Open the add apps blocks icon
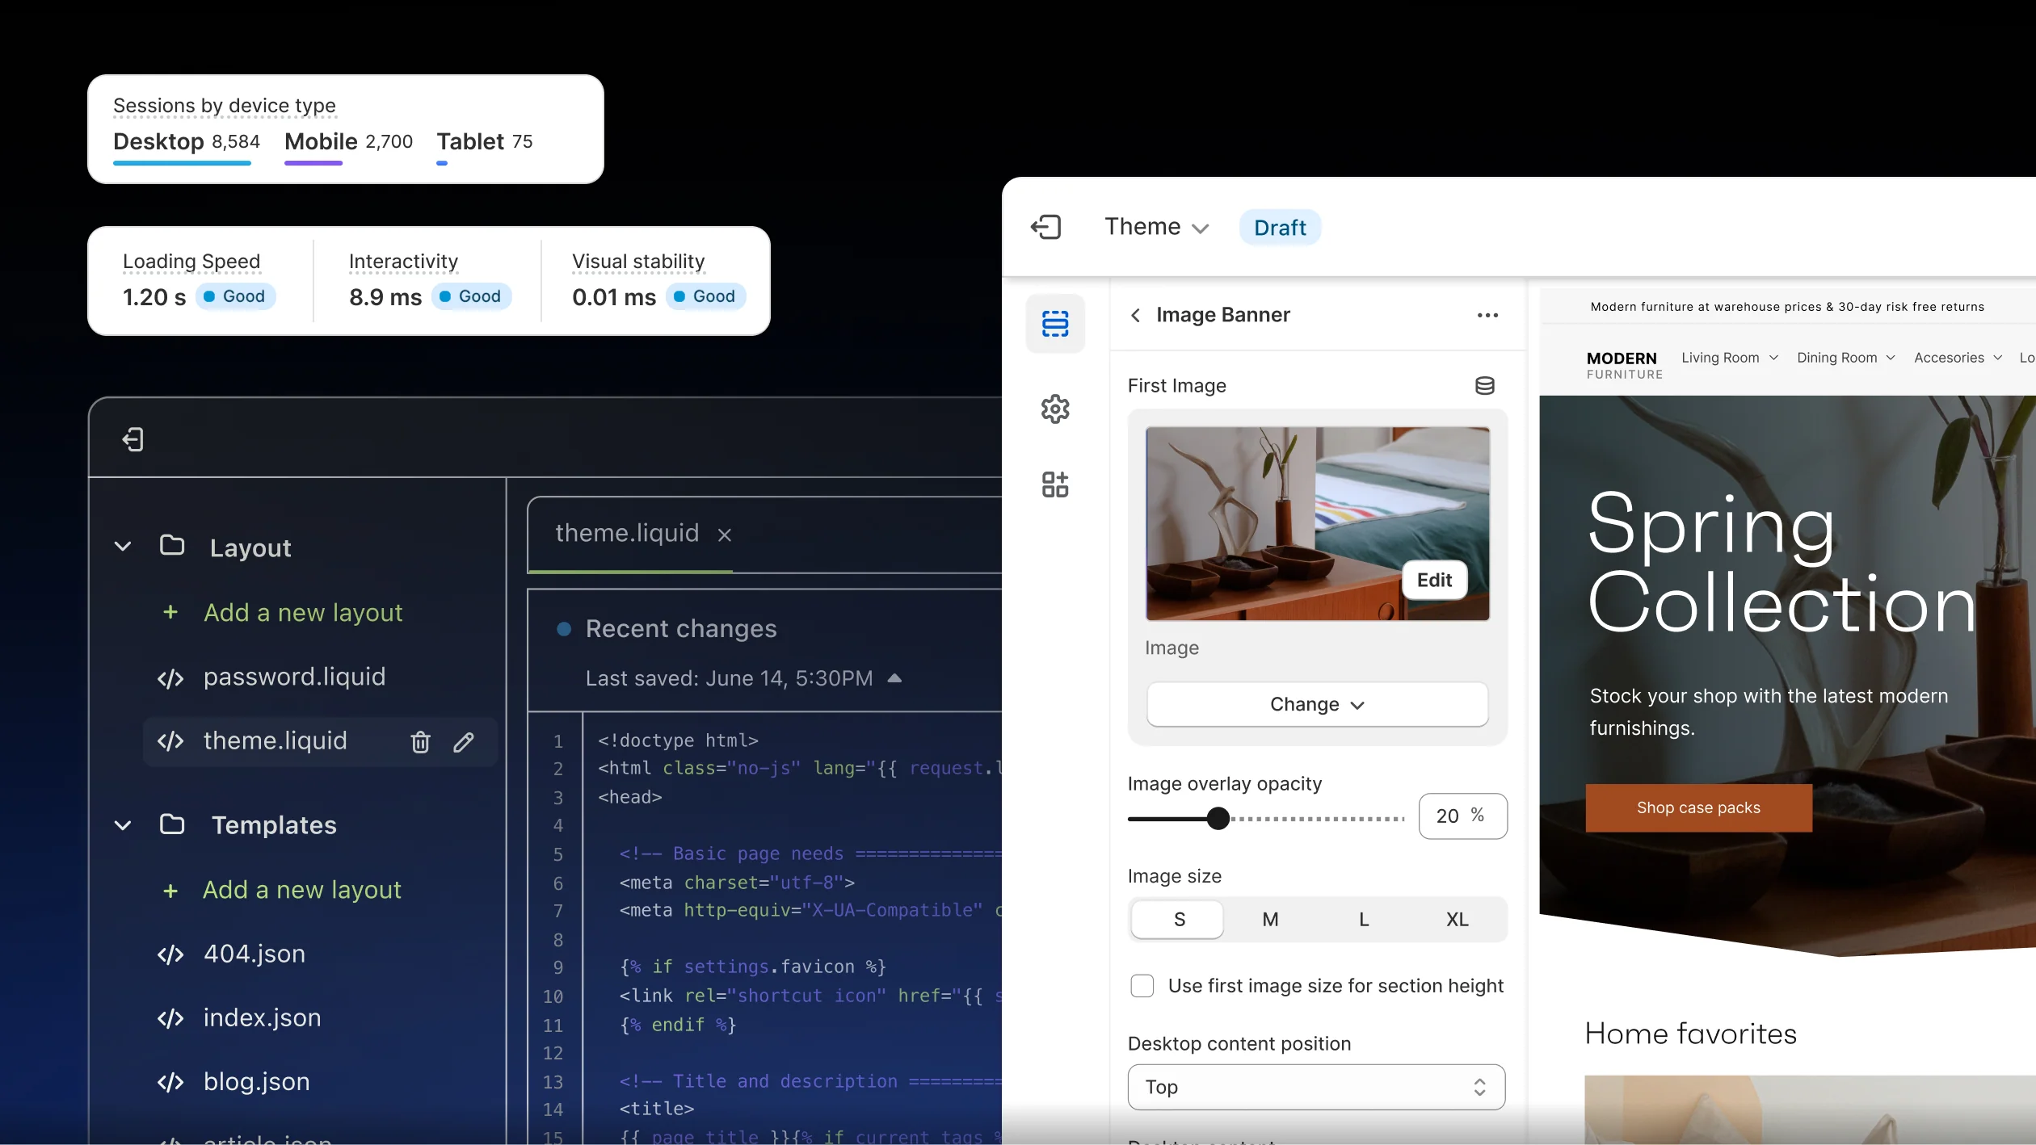The width and height of the screenshot is (2036, 1145). pyautogui.click(x=1055, y=484)
